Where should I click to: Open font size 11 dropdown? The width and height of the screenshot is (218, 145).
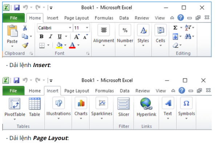[x=87, y=28]
